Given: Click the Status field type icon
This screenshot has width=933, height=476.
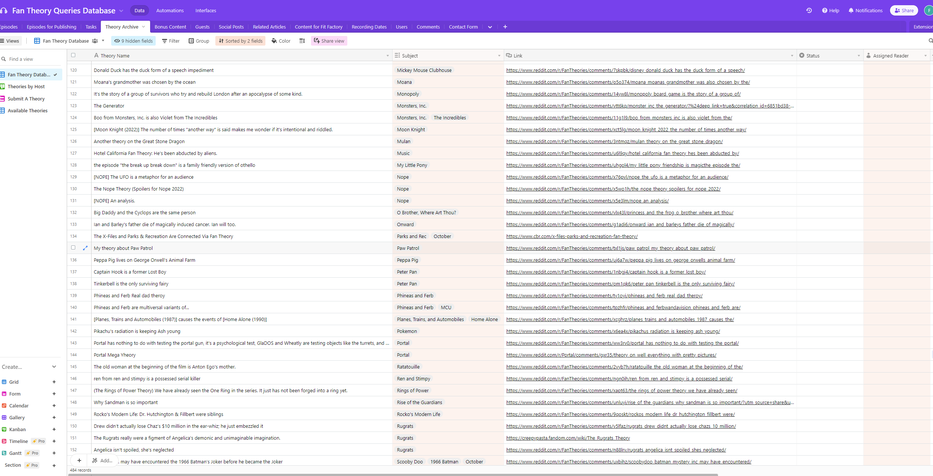Looking at the screenshot, I should pos(802,55).
